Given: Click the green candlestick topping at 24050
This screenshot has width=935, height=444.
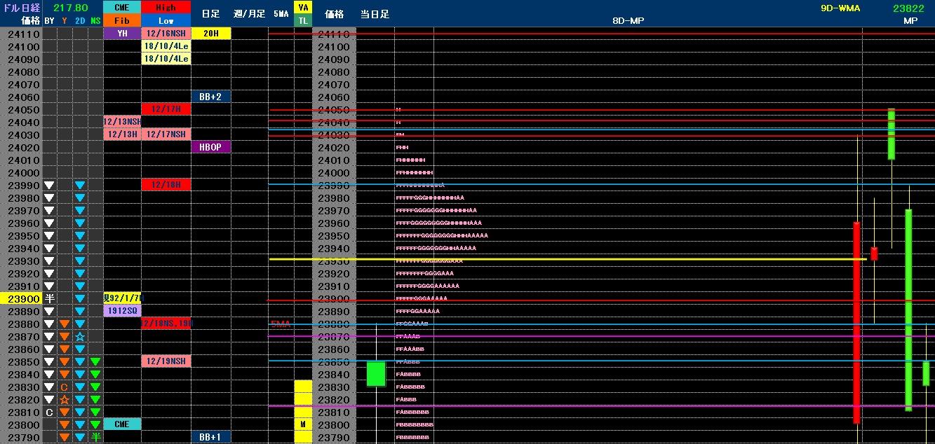Looking at the screenshot, I should [892, 134].
